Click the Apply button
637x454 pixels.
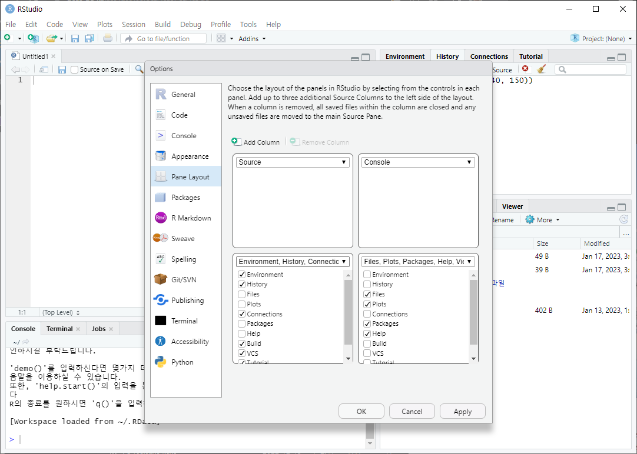click(462, 412)
